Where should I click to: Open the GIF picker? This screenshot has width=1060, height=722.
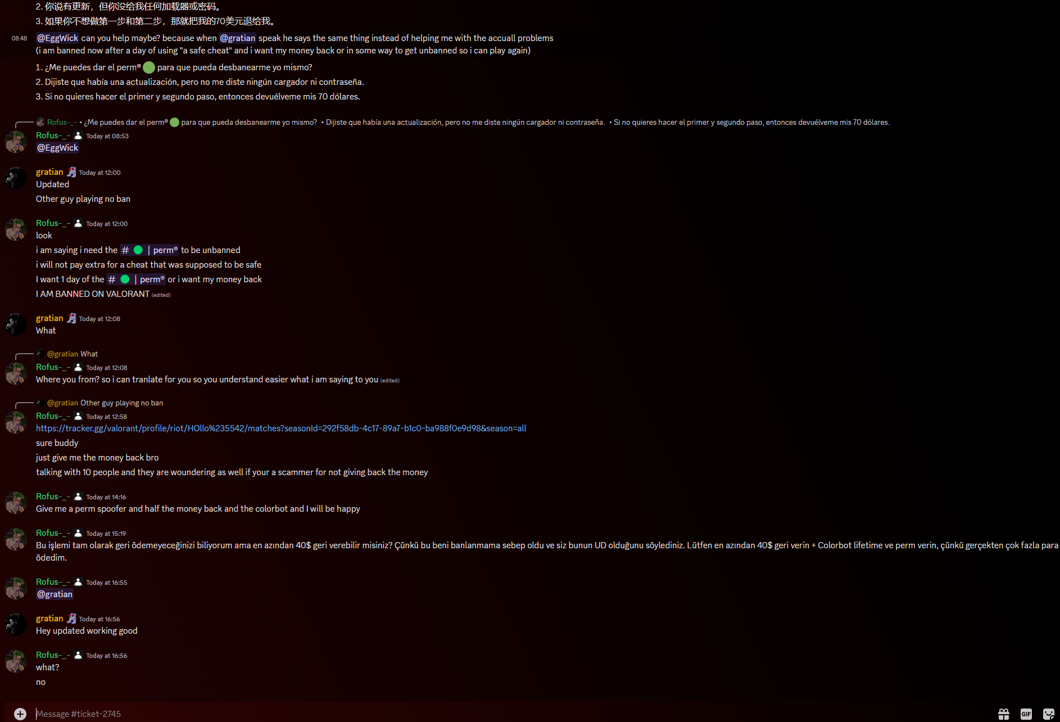coord(1026,714)
